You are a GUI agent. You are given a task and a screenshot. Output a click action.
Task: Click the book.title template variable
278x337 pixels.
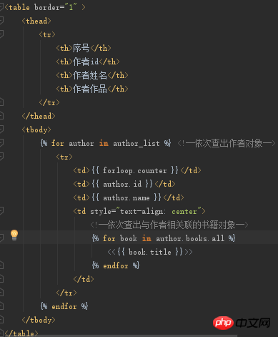point(150,252)
